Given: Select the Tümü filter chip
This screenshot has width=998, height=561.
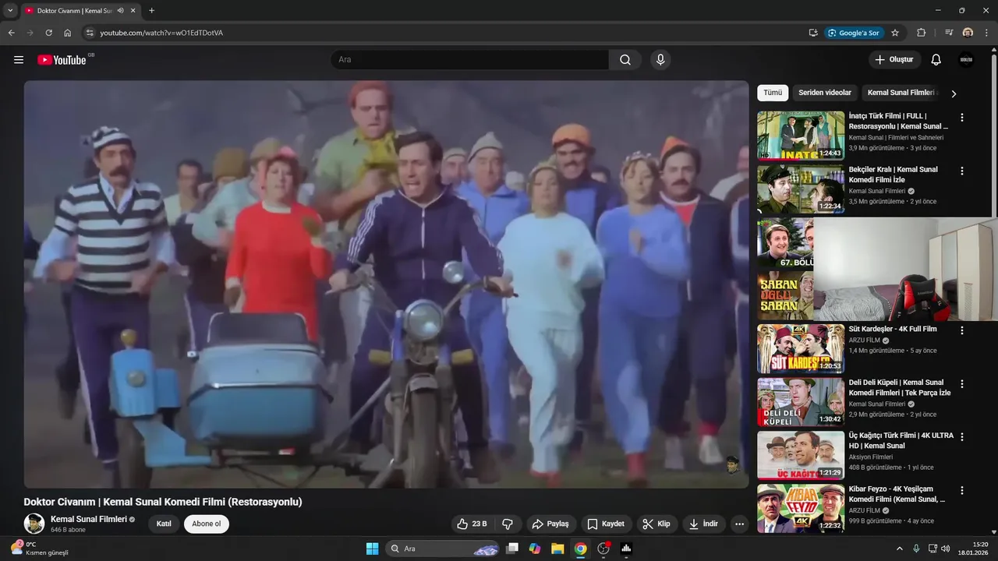Looking at the screenshot, I should pyautogui.click(x=773, y=93).
